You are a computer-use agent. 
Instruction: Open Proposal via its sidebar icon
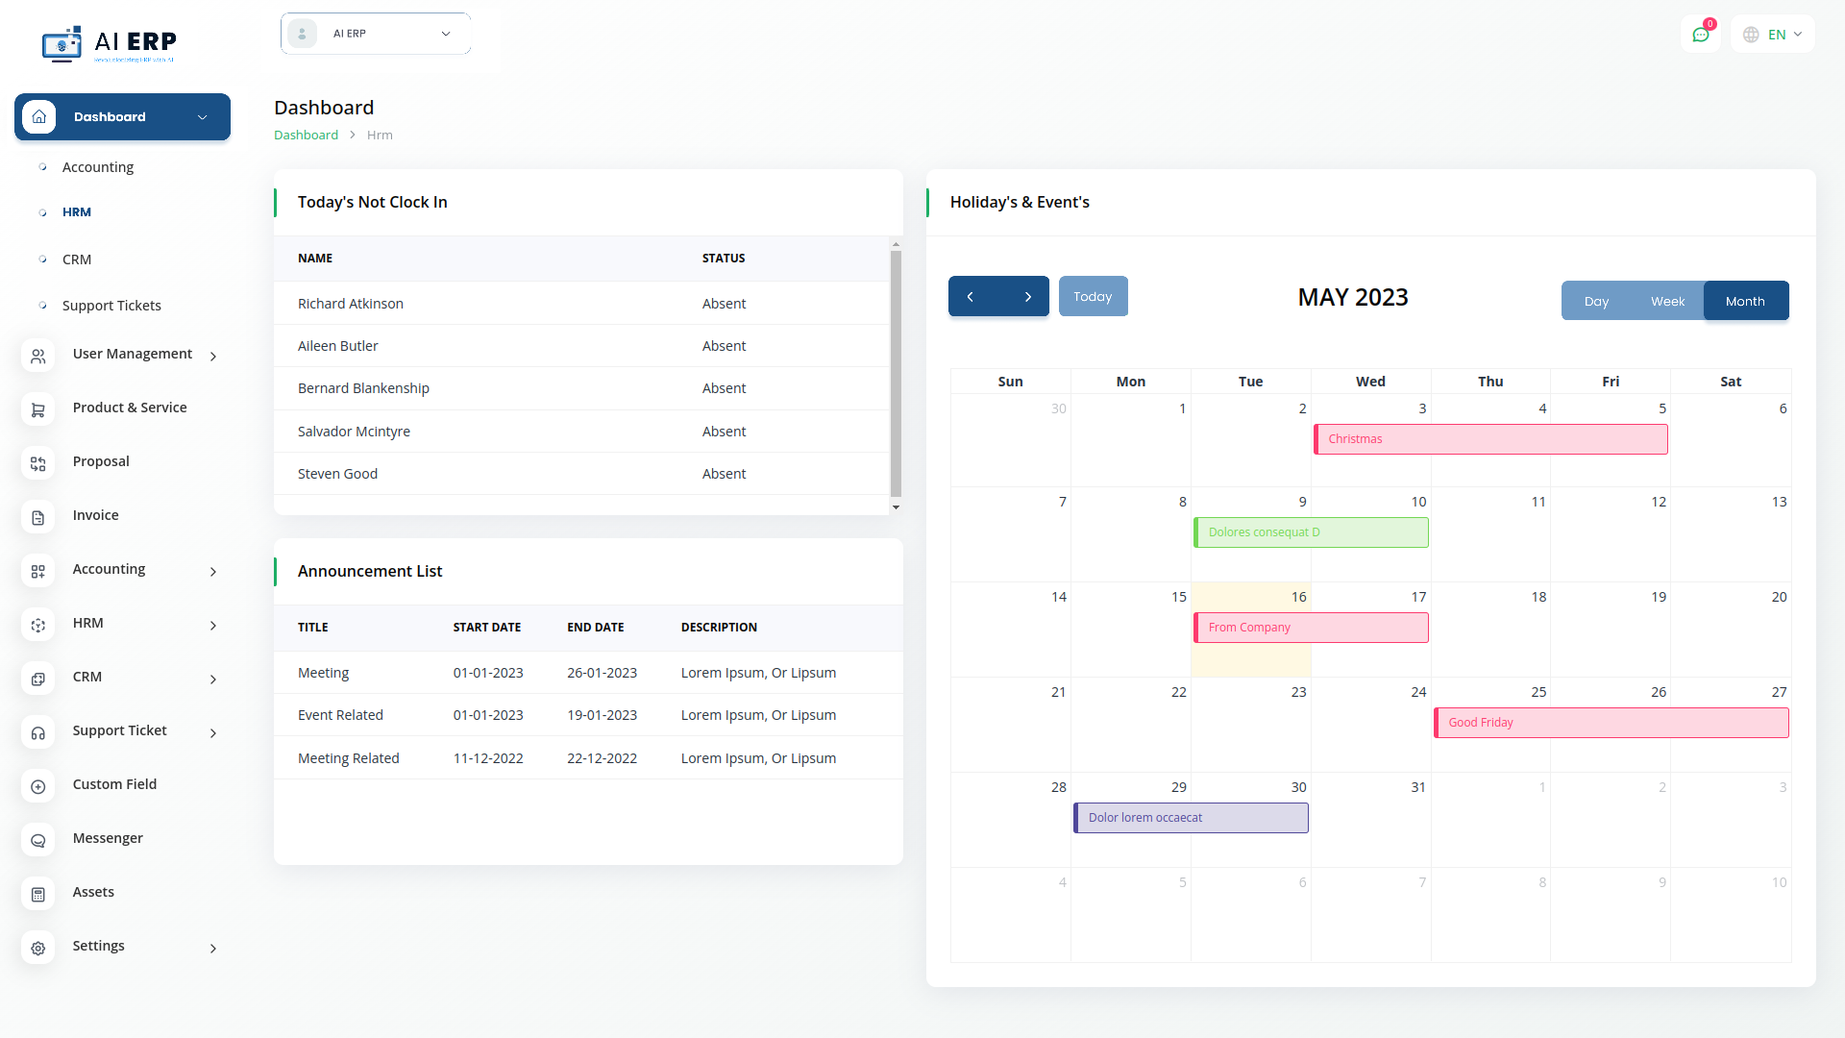pyautogui.click(x=38, y=463)
